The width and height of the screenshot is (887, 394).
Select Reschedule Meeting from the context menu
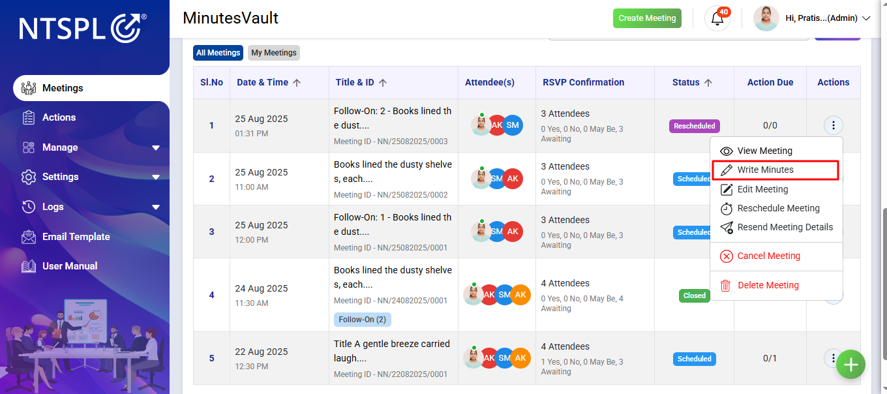click(776, 208)
